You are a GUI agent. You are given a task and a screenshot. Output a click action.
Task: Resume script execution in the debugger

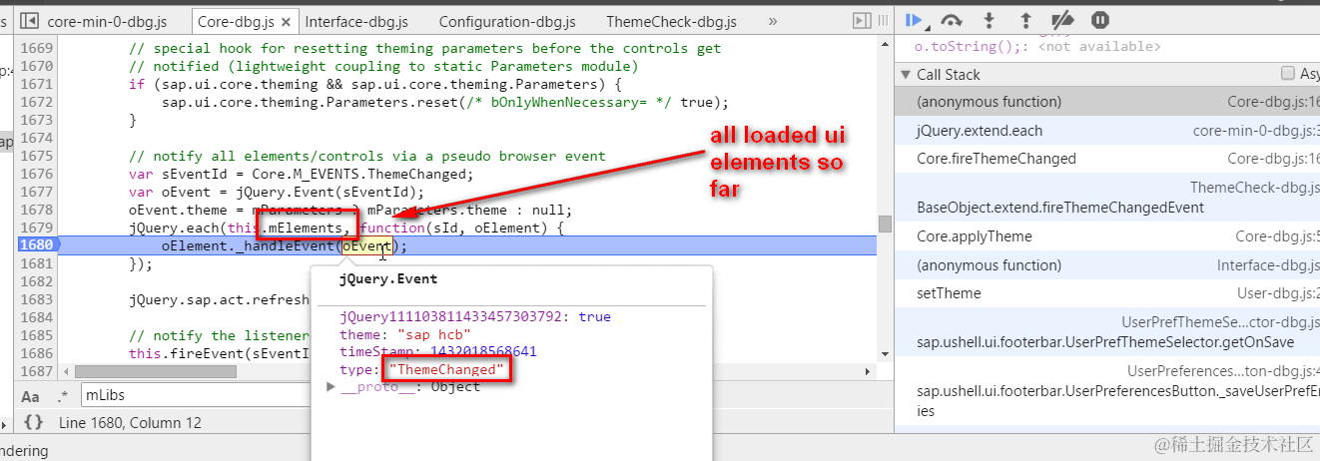pyautogui.click(x=914, y=20)
